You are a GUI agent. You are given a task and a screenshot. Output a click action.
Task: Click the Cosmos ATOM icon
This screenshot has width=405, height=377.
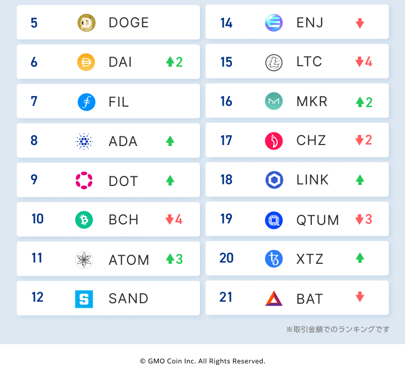pyautogui.click(x=84, y=259)
